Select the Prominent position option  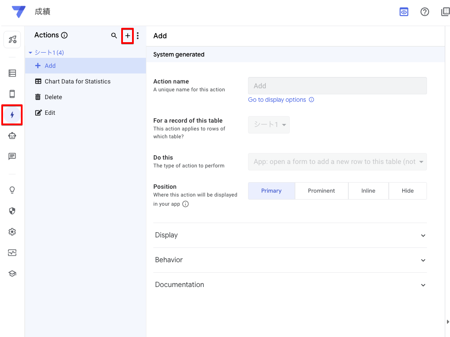[321, 191]
